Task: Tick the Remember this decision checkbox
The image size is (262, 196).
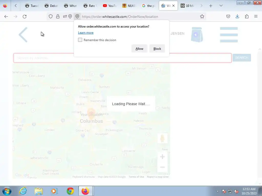Action: coord(80,40)
